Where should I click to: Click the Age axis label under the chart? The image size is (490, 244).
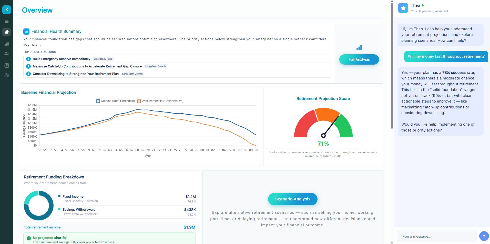148,156
